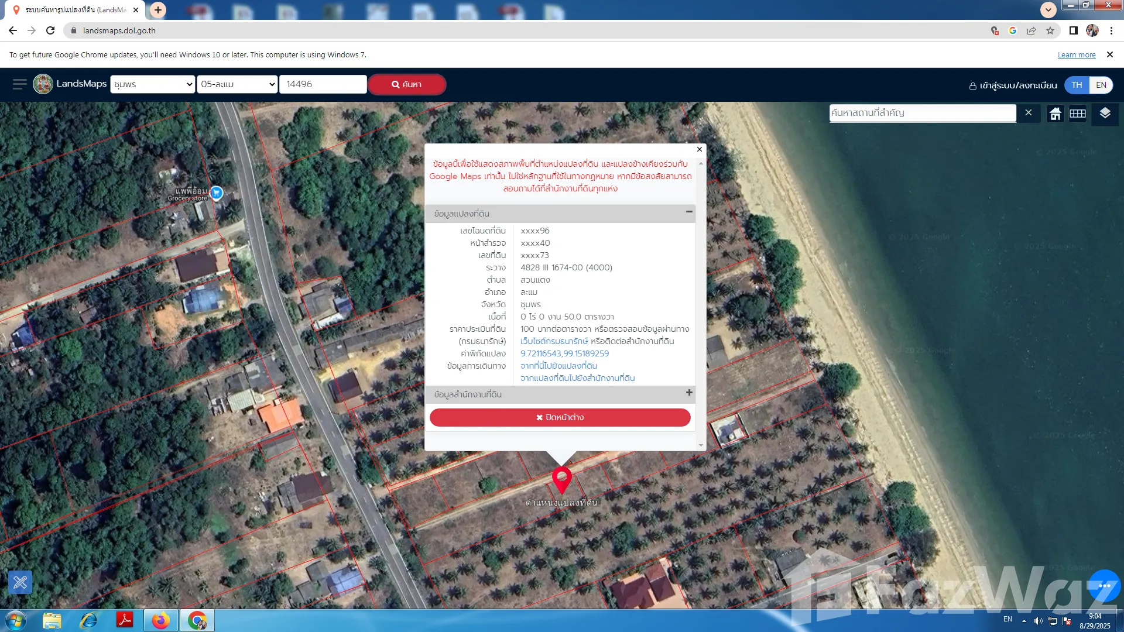This screenshot has width=1124, height=632.
Task: Click the red land parcel location pin
Action: tap(561, 479)
